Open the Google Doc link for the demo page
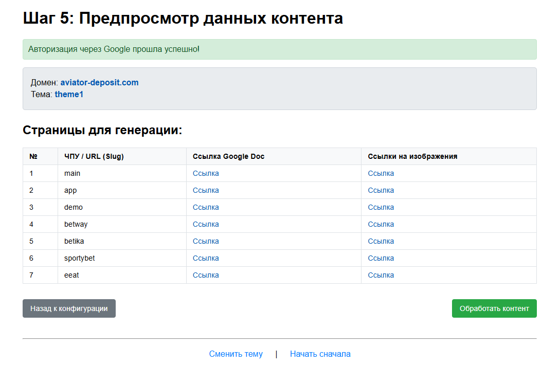This screenshot has width=560, height=384. pyautogui.click(x=205, y=207)
